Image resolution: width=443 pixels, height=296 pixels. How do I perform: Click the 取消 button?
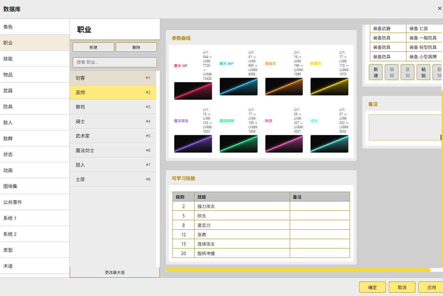click(x=402, y=287)
